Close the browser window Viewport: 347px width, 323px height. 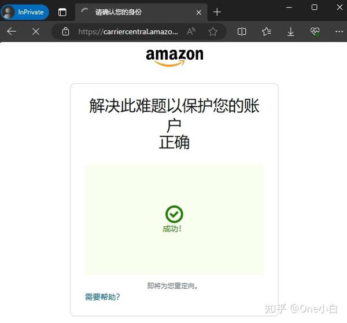(x=339, y=8)
